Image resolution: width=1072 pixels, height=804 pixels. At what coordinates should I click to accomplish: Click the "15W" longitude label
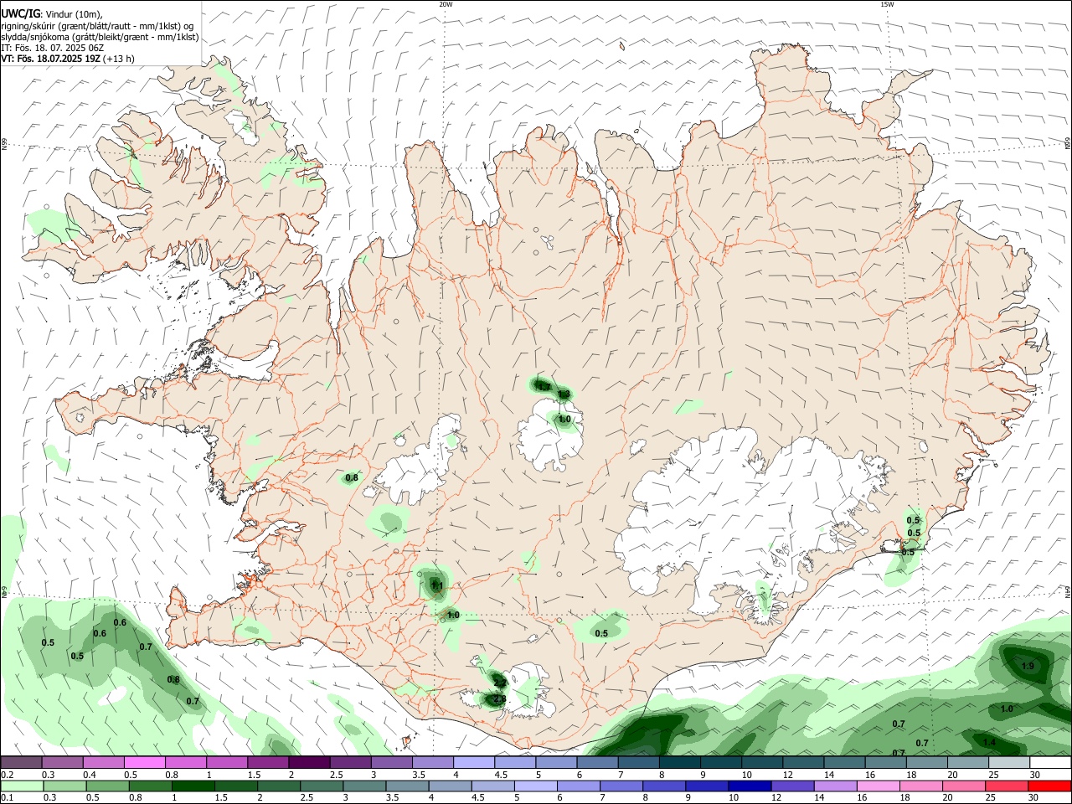(887, 4)
